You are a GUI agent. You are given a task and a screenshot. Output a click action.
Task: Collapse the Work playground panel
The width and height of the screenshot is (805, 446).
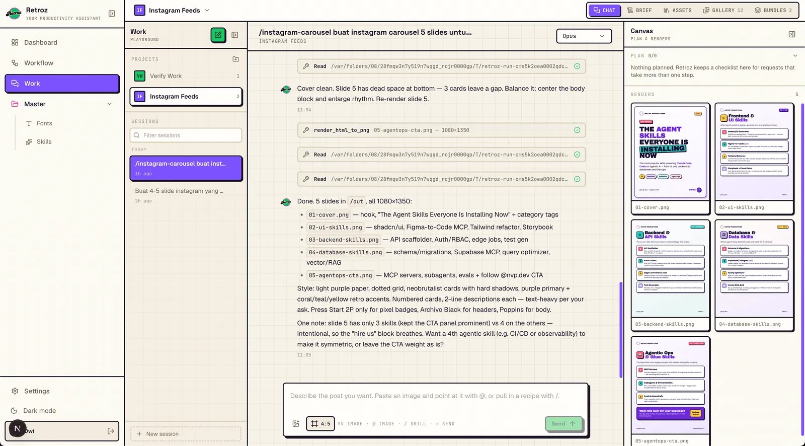coord(235,35)
